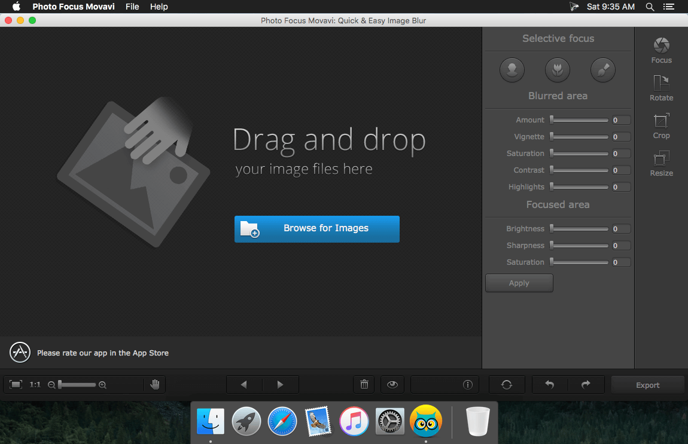This screenshot has width=688, height=444.
Task: Go to the previous image arrow
Action: click(244, 384)
